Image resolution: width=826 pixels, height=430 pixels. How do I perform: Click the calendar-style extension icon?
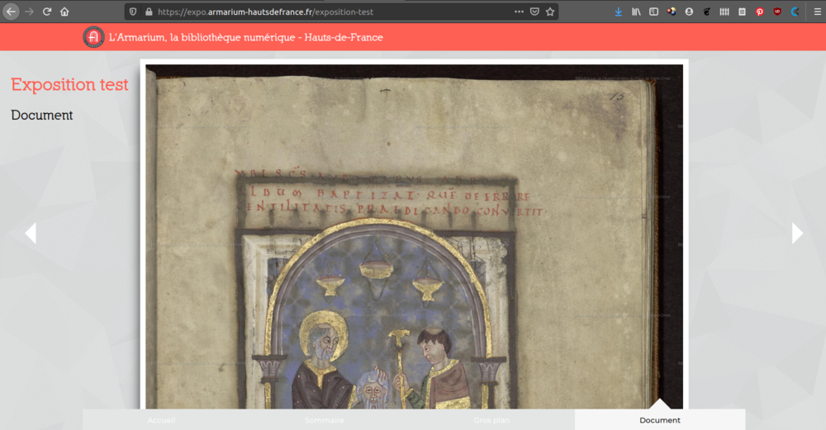tap(742, 12)
